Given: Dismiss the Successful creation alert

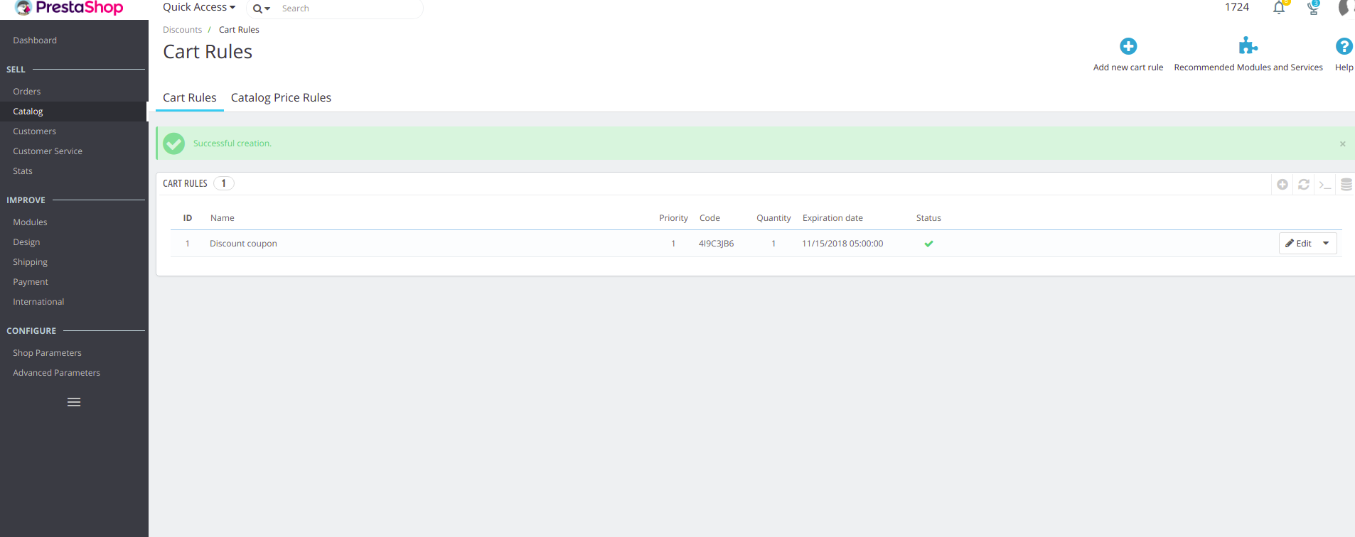Looking at the screenshot, I should click(x=1342, y=144).
